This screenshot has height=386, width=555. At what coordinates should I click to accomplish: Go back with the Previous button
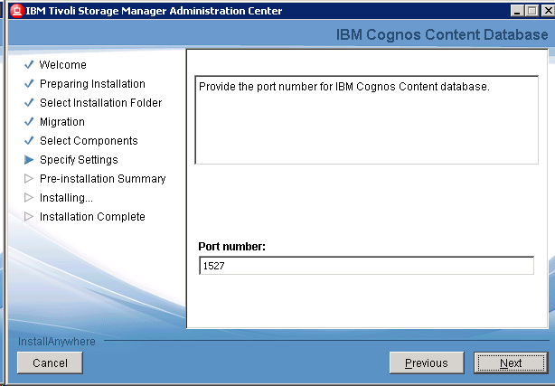426,363
